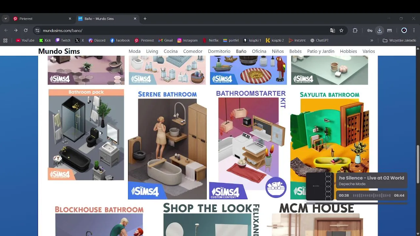Open the Kick bookmark
The height and width of the screenshot is (236, 420).
(x=45, y=40)
